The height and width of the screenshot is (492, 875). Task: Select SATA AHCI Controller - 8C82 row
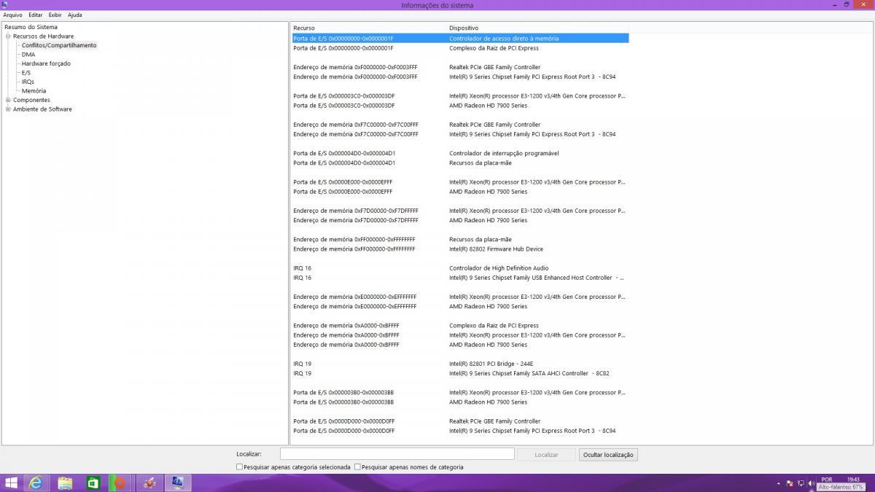[x=459, y=373]
